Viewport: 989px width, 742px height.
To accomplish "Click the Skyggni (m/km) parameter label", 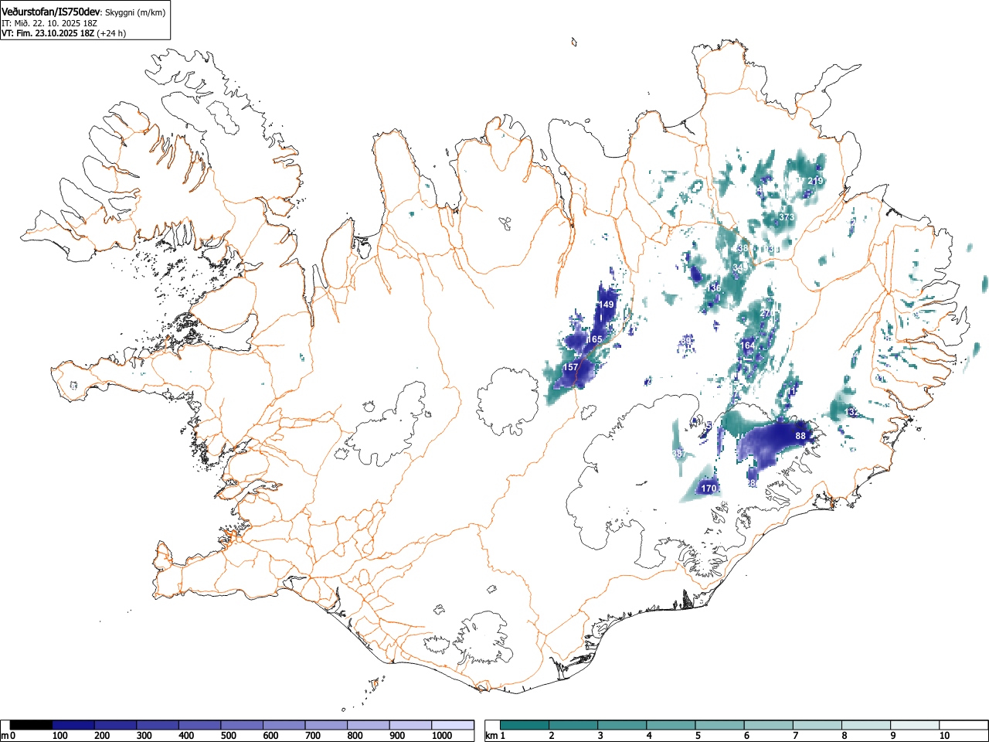I will (x=135, y=12).
